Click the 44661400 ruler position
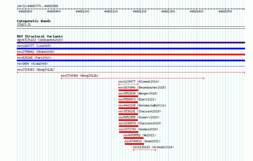Screen dimensions: 253x161 coord(196,11)
